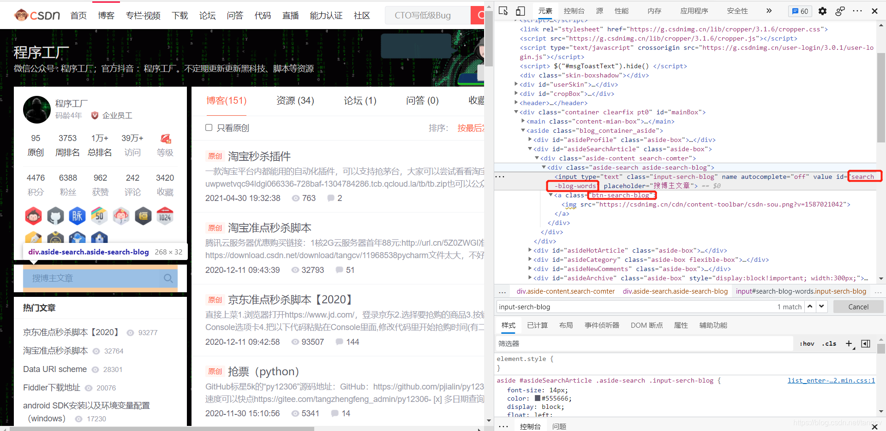
Task: Open the 资源 (34) tab
Action: click(295, 100)
